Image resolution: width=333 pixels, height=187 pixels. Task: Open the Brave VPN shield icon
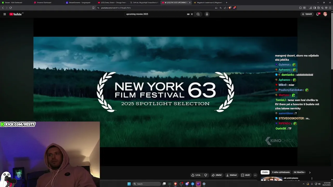click(326, 8)
